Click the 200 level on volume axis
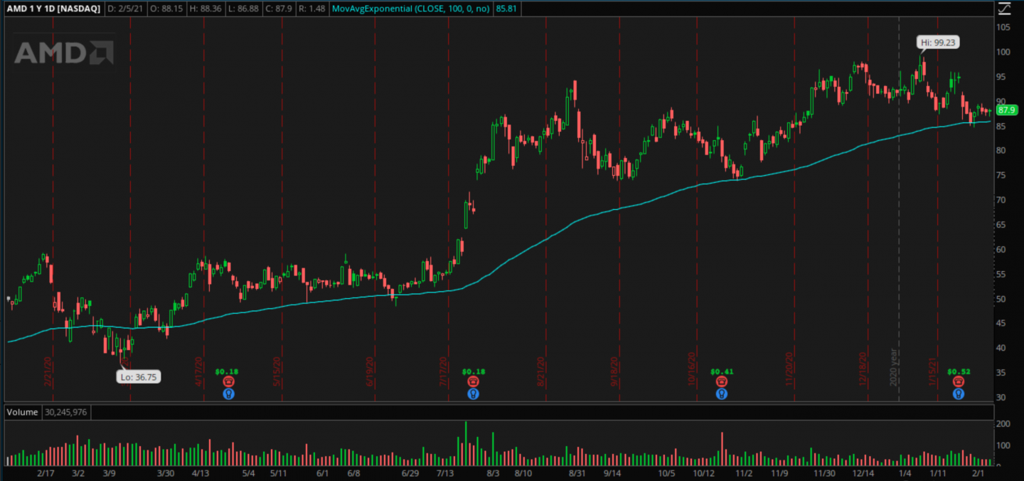Image resolution: width=1024 pixels, height=481 pixels. pos(1003,424)
